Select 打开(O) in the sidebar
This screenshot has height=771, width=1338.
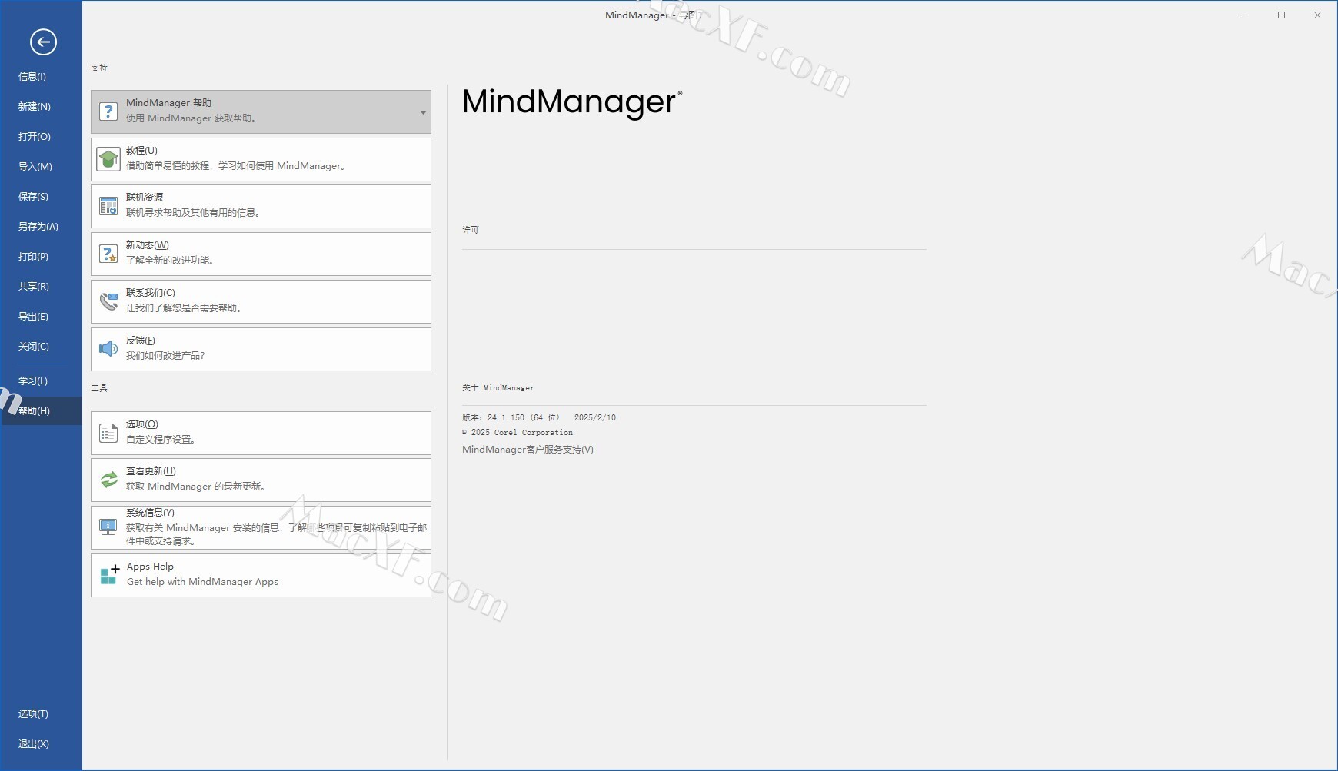41,136
